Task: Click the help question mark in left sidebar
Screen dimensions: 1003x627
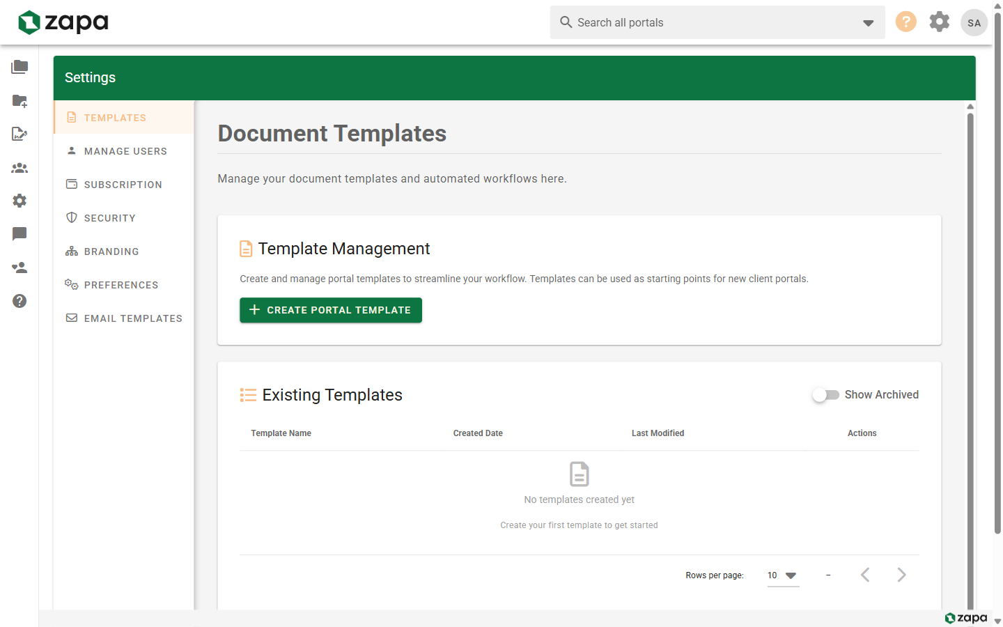Action: click(20, 301)
